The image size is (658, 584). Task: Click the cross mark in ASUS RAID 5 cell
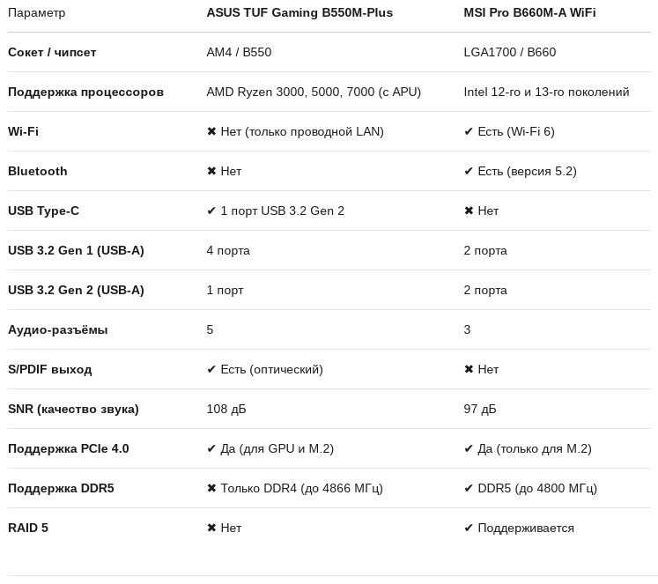[x=211, y=528]
